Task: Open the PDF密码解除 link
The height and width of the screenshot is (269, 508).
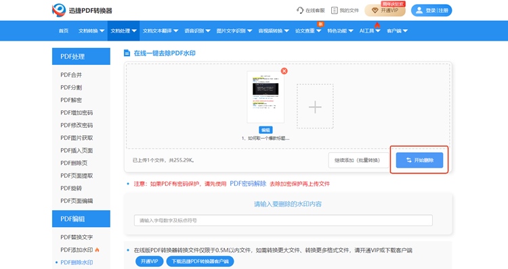Action: point(248,184)
